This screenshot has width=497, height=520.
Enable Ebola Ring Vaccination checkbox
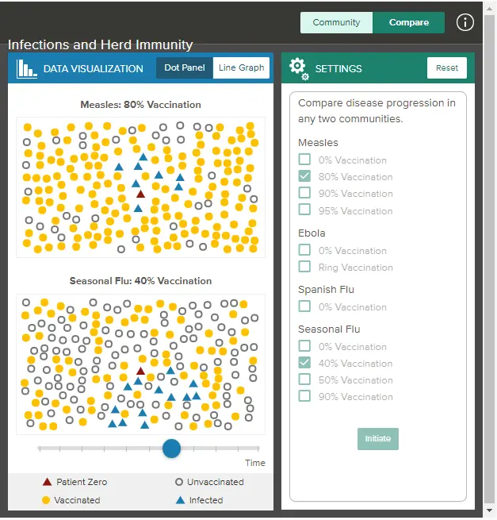click(x=304, y=267)
